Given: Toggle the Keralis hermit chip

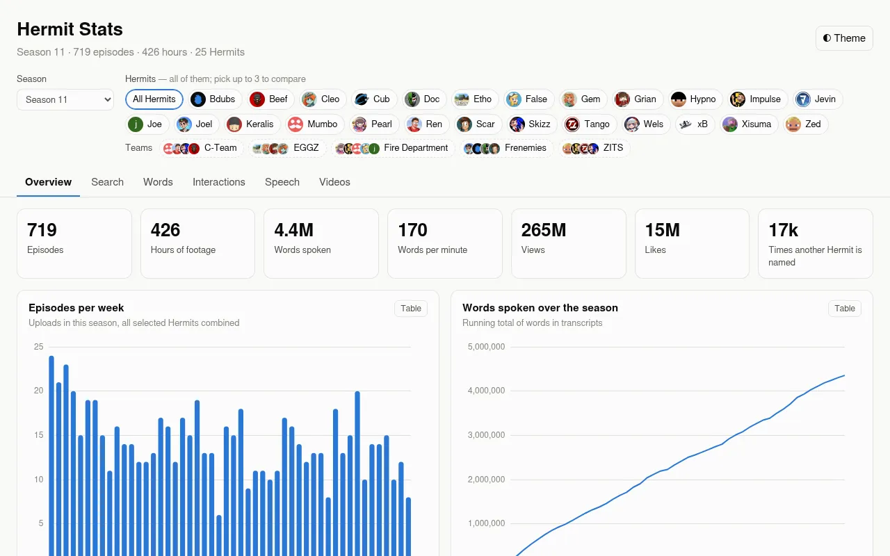Looking at the screenshot, I should [252, 124].
